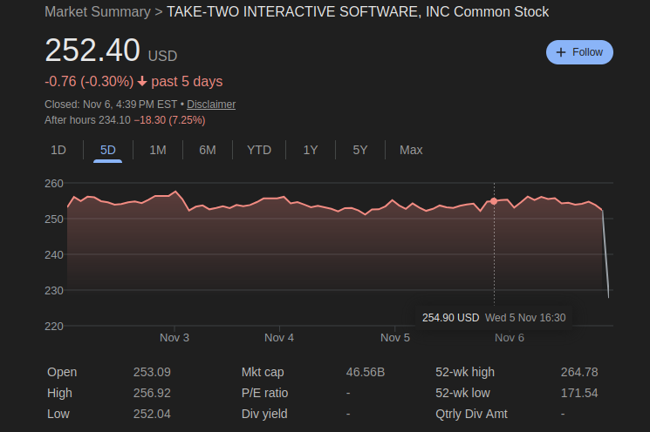650x432 pixels.
Task: Click the 220 y-axis label
Action: click(54, 326)
